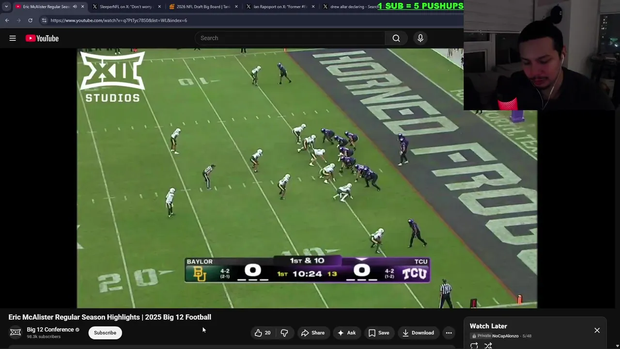Image resolution: width=620 pixels, height=349 pixels.
Task: Open the Big 12 Conference channel name link
Action: [x=50, y=330]
